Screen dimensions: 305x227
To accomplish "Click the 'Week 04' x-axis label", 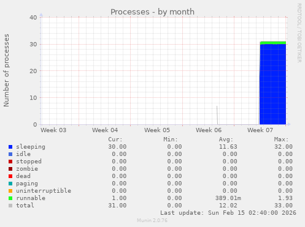I will tap(105, 130).
